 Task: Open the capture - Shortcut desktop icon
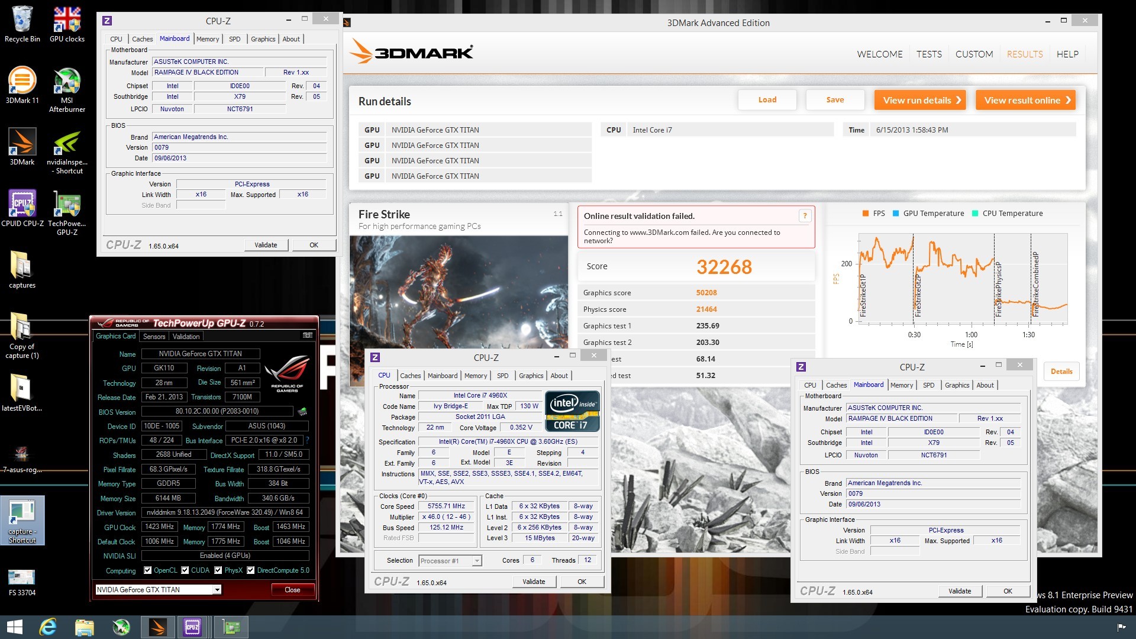coord(22,521)
